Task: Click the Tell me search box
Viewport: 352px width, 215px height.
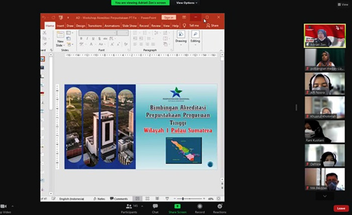Action: click(191, 26)
